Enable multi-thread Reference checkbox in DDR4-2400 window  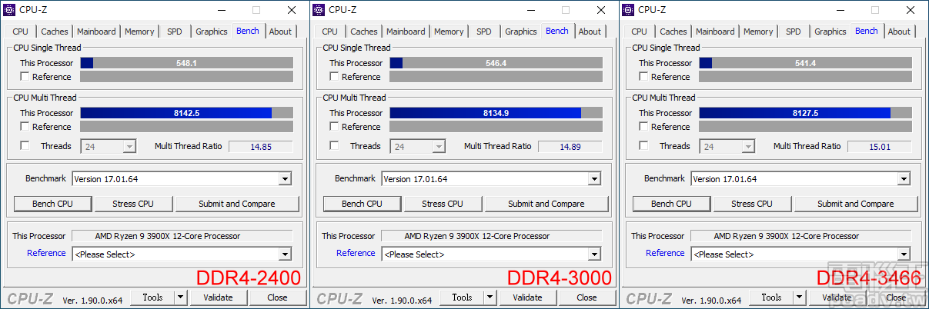(x=25, y=127)
